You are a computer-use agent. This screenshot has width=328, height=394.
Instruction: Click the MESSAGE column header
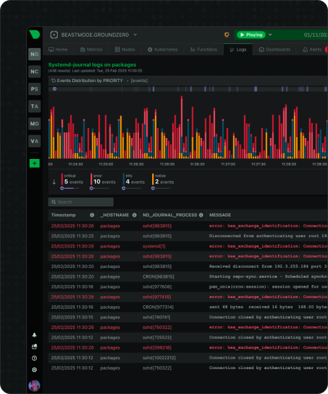pos(220,215)
